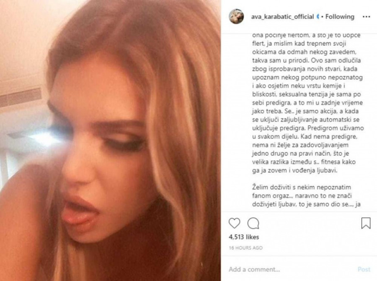This screenshot has width=377, height=281.
Task: Like the post with the heart icon
Action: (234, 223)
